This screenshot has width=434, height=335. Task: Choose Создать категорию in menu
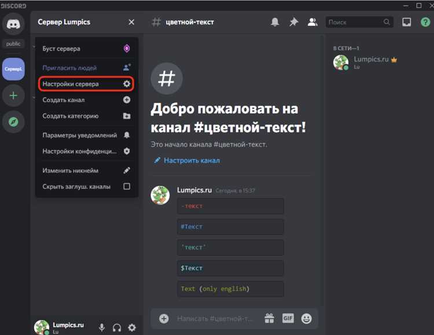click(x=86, y=116)
